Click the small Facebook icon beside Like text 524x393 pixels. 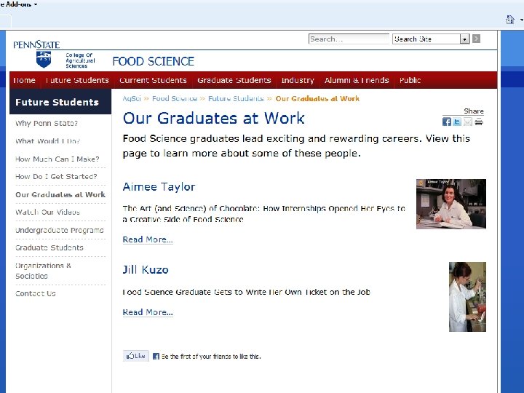click(156, 356)
